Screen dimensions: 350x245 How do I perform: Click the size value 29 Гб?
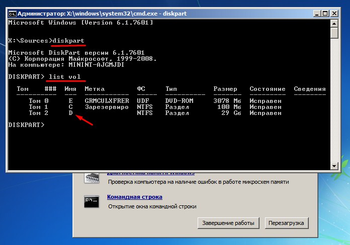point(231,113)
